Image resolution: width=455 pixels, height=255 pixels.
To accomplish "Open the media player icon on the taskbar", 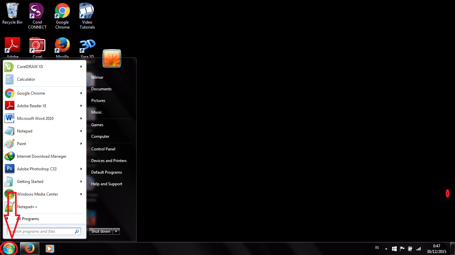I will [x=49, y=248].
